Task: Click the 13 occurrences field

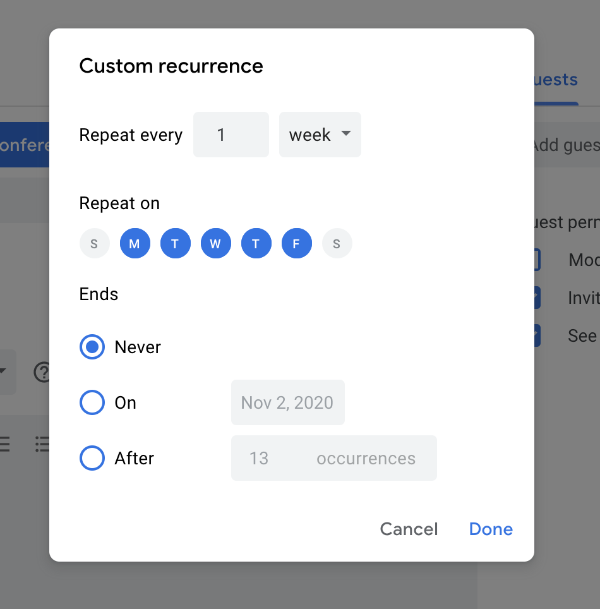Action: coord(334,458)
